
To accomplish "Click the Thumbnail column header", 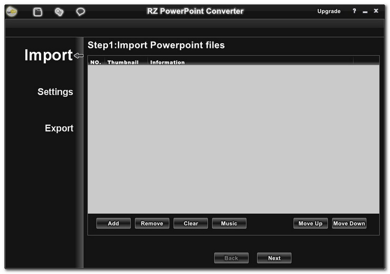I will (126, 62).
